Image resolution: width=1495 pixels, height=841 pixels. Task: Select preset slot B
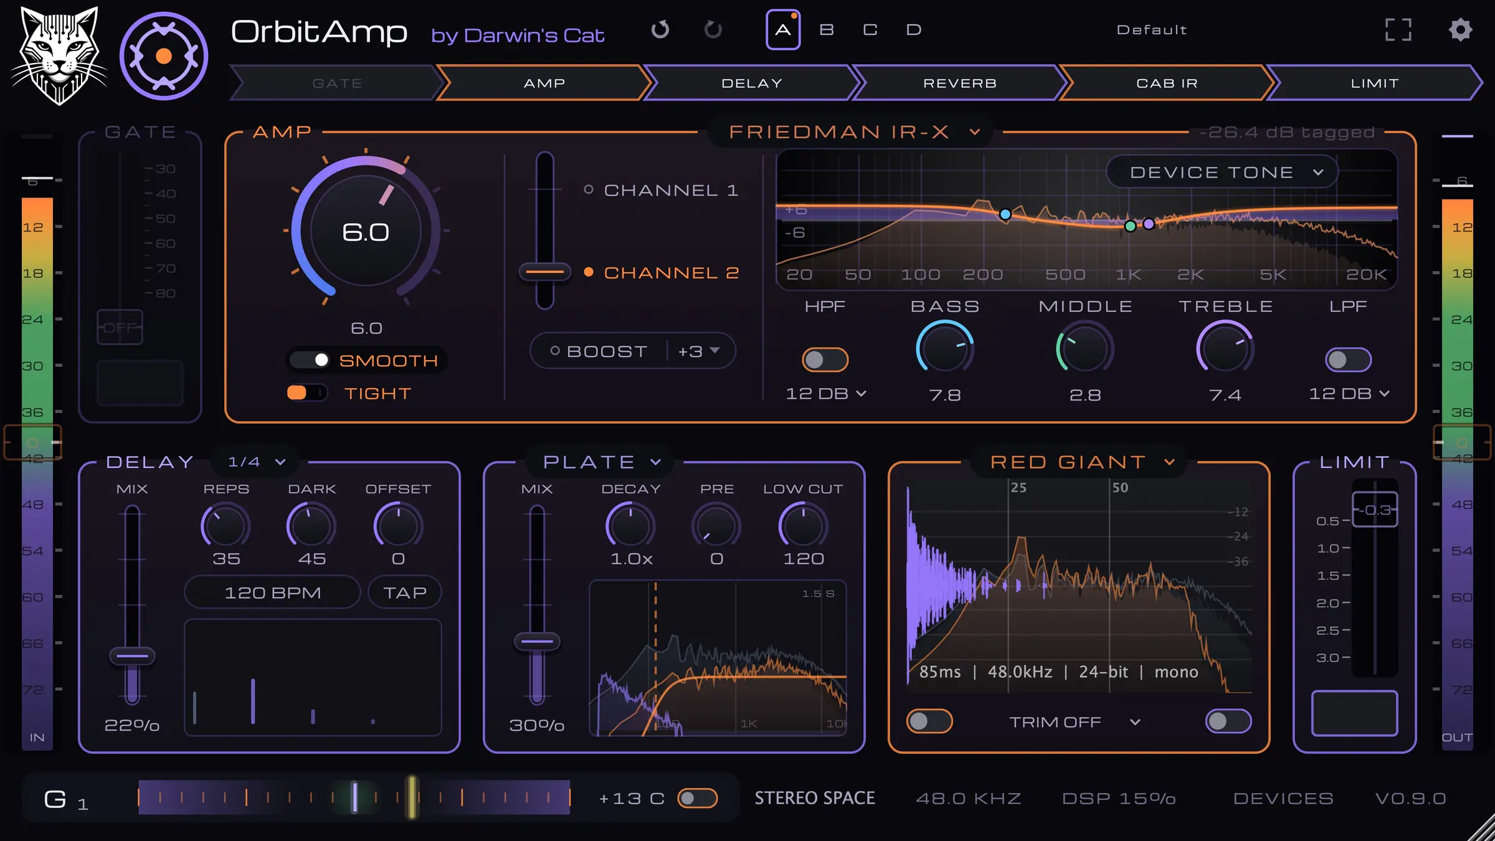(x=827, y=29)
